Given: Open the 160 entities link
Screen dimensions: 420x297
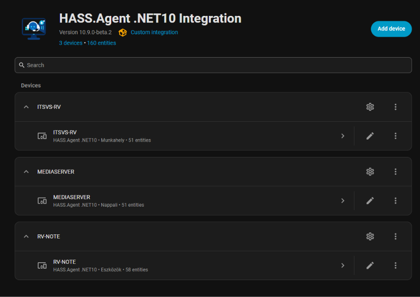Looking at the screenshot, I should click(101, 43).
